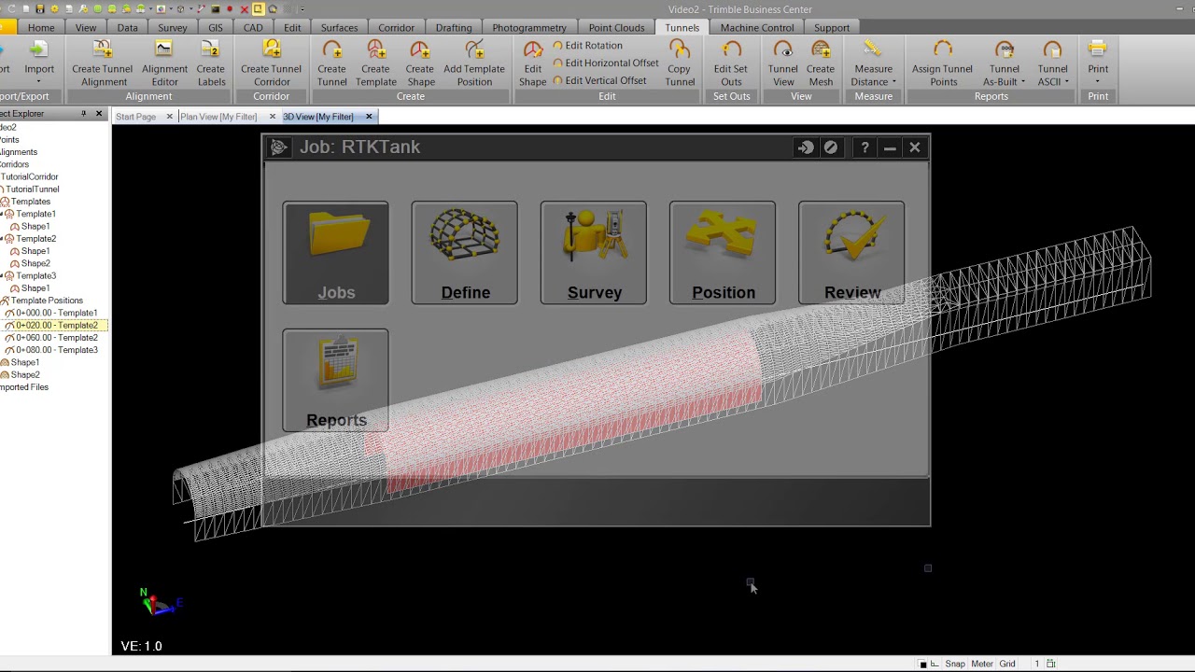Screen dimensions: 1195x672
Task: Open the Customize Quick Access Toolbar dropdown
Action: pos(302,9)
